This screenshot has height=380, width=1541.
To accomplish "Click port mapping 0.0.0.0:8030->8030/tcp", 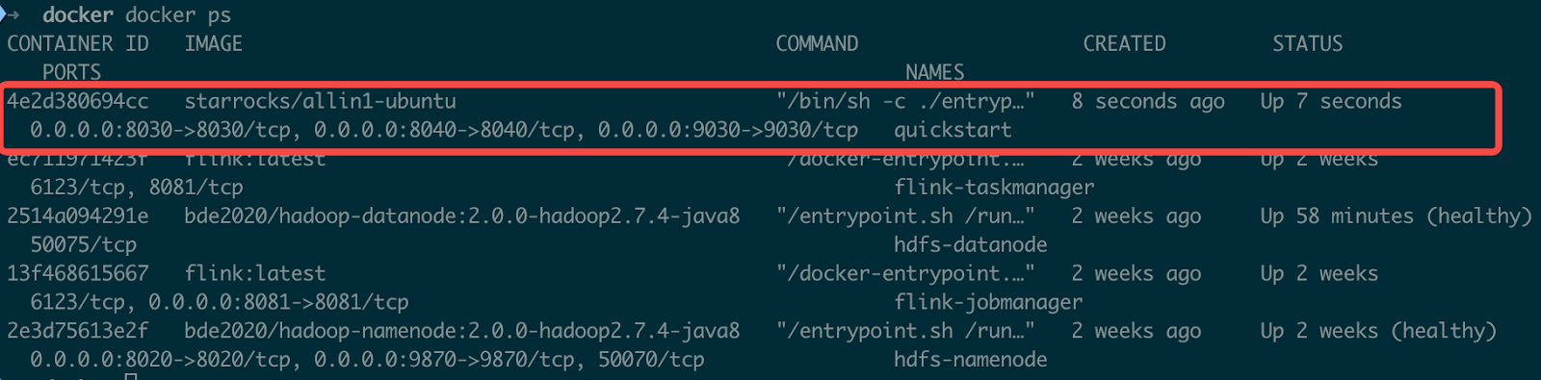I will pyautogui.click(x=161, y=130).
